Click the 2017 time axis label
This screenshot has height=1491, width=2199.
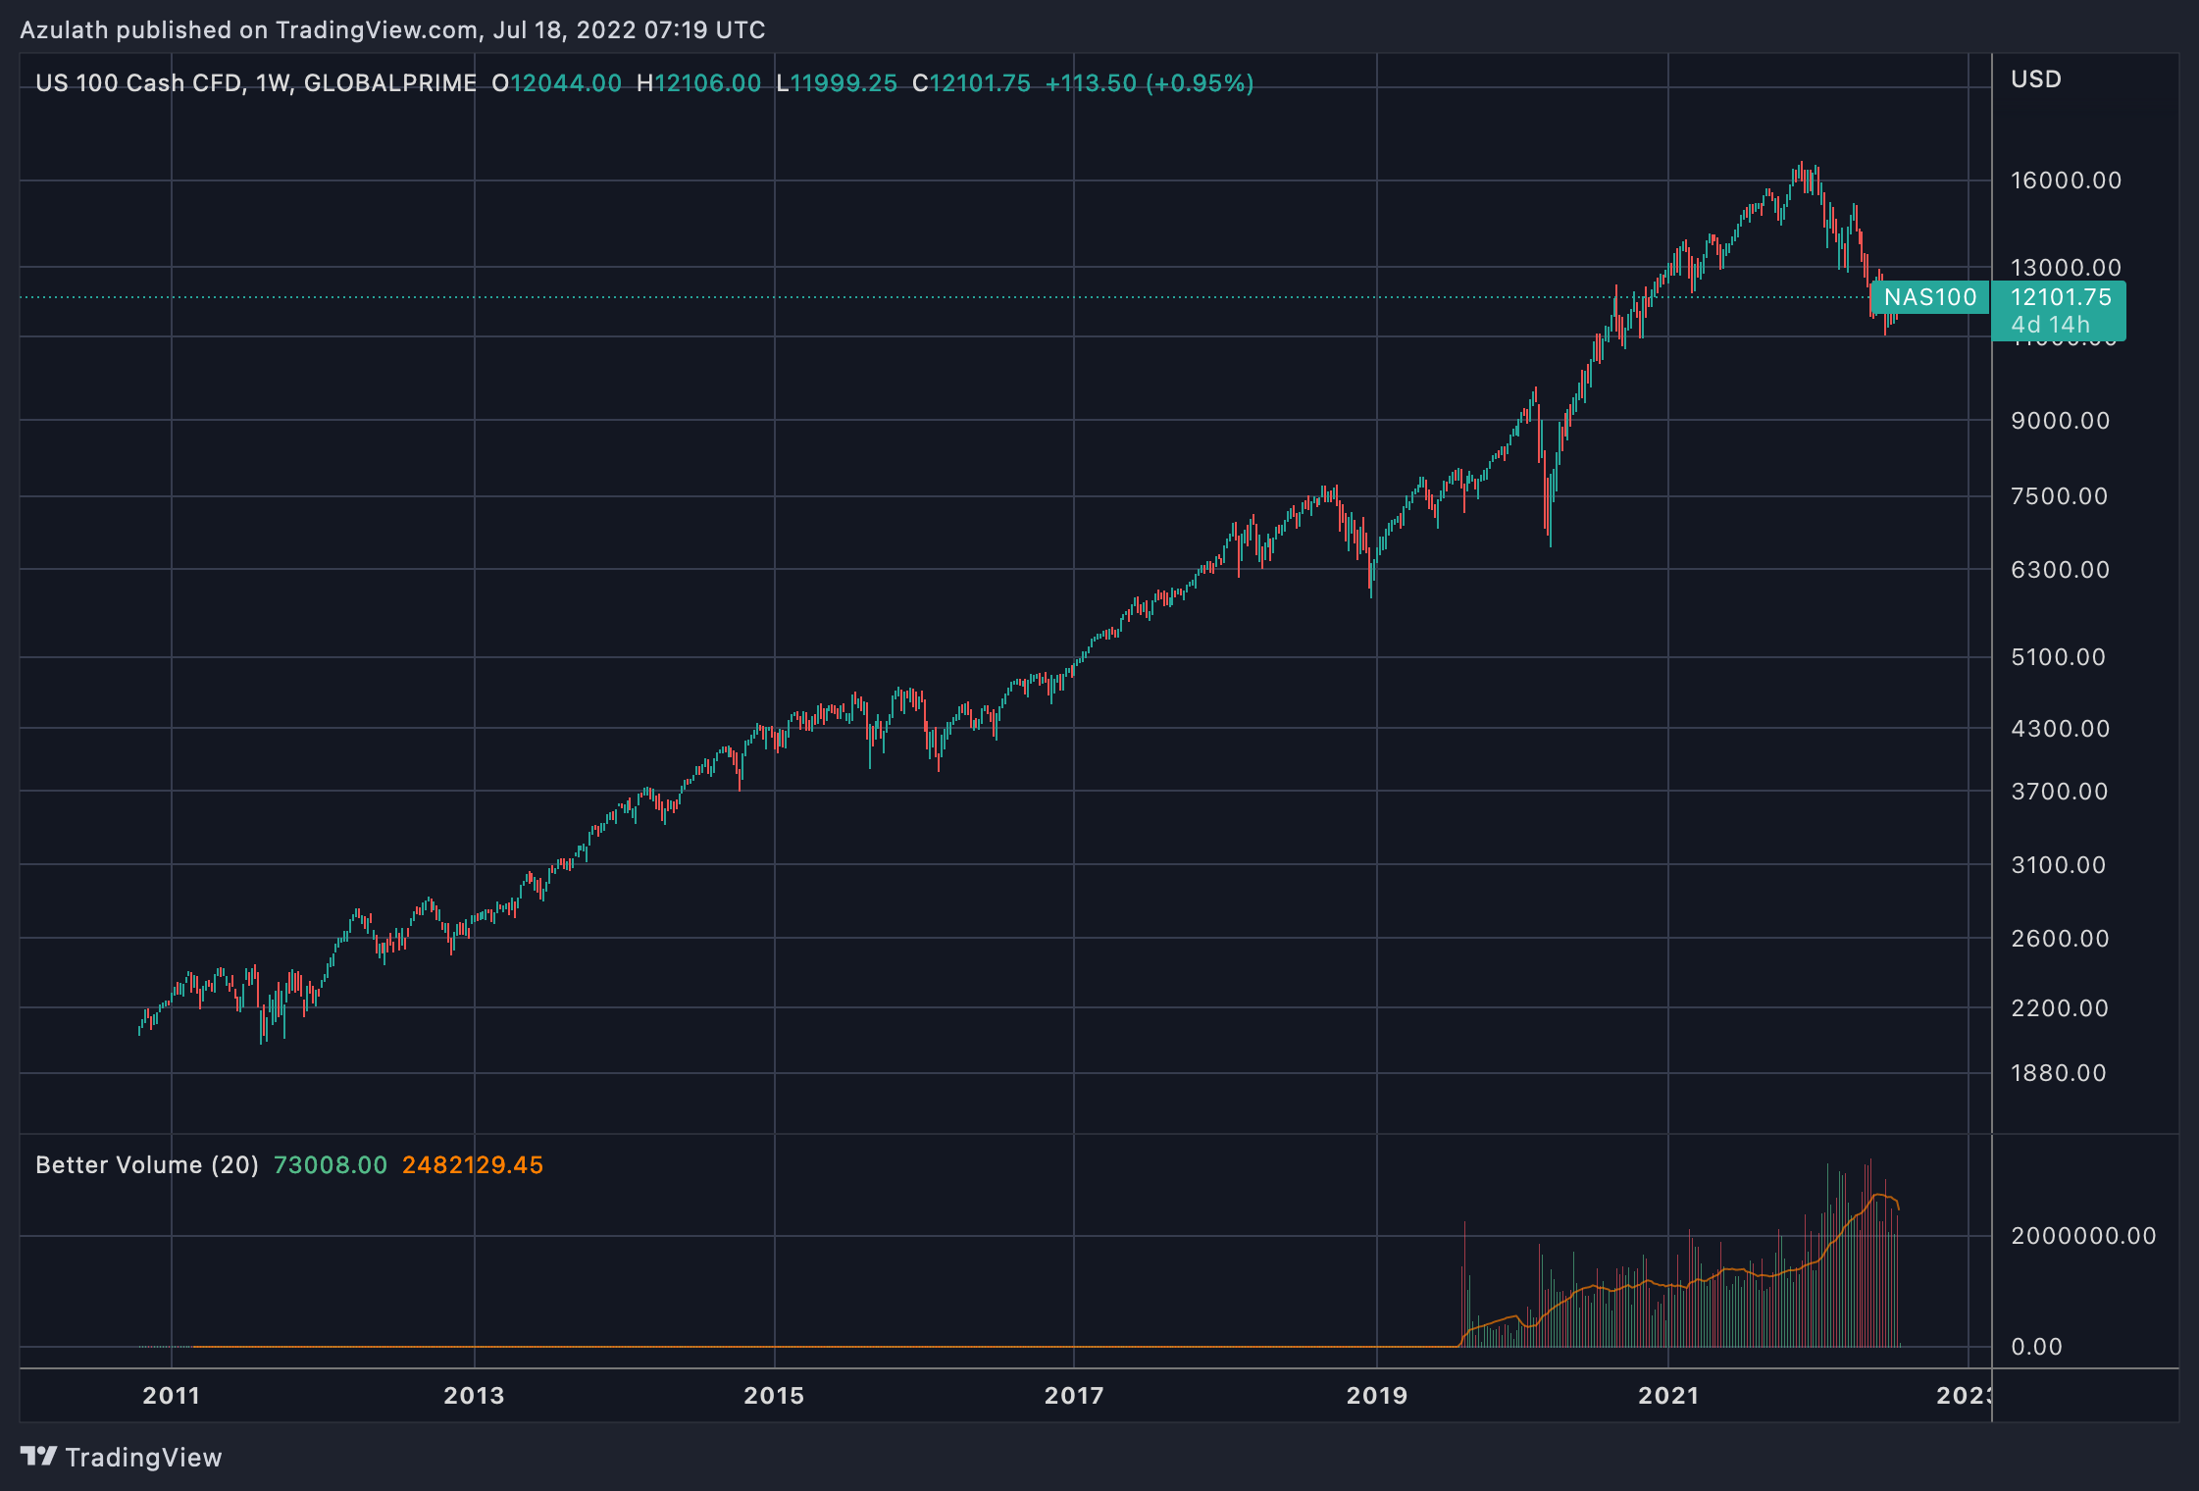(x=1074, y=1396)
